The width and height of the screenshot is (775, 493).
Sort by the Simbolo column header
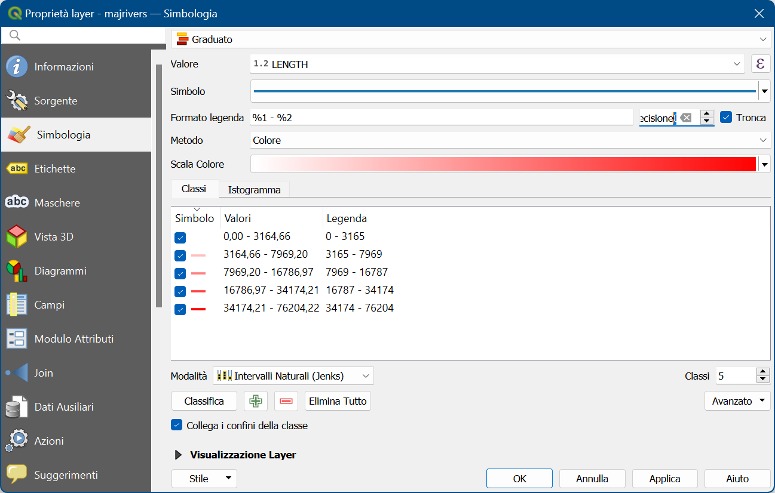click(195, 218)
